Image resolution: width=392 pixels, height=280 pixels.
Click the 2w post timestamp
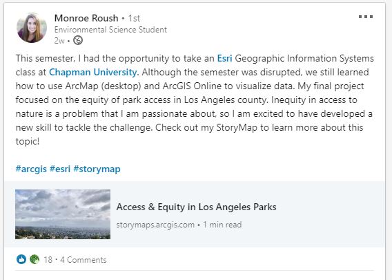(59, 41)
